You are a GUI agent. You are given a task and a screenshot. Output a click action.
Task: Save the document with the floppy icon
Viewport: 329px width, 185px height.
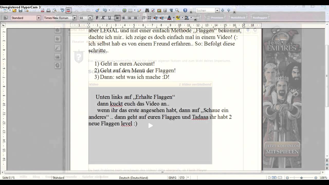[x=20, y=11]
